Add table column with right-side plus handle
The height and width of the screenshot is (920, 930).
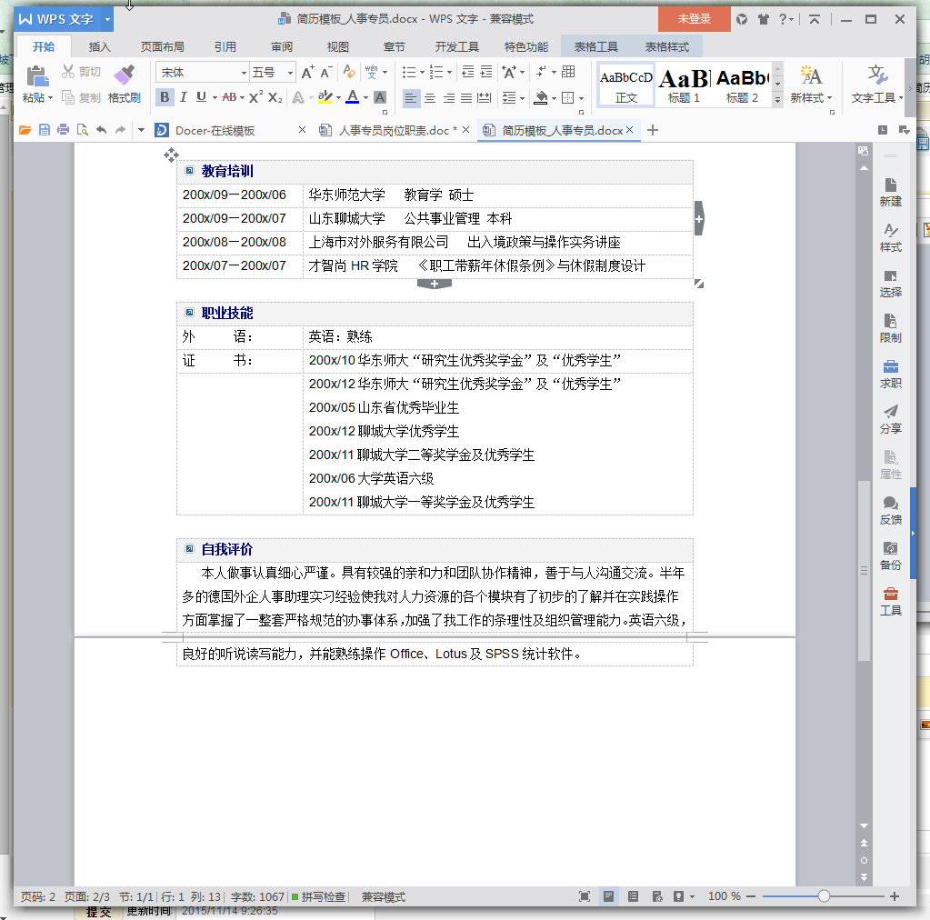tap(699, 218)
